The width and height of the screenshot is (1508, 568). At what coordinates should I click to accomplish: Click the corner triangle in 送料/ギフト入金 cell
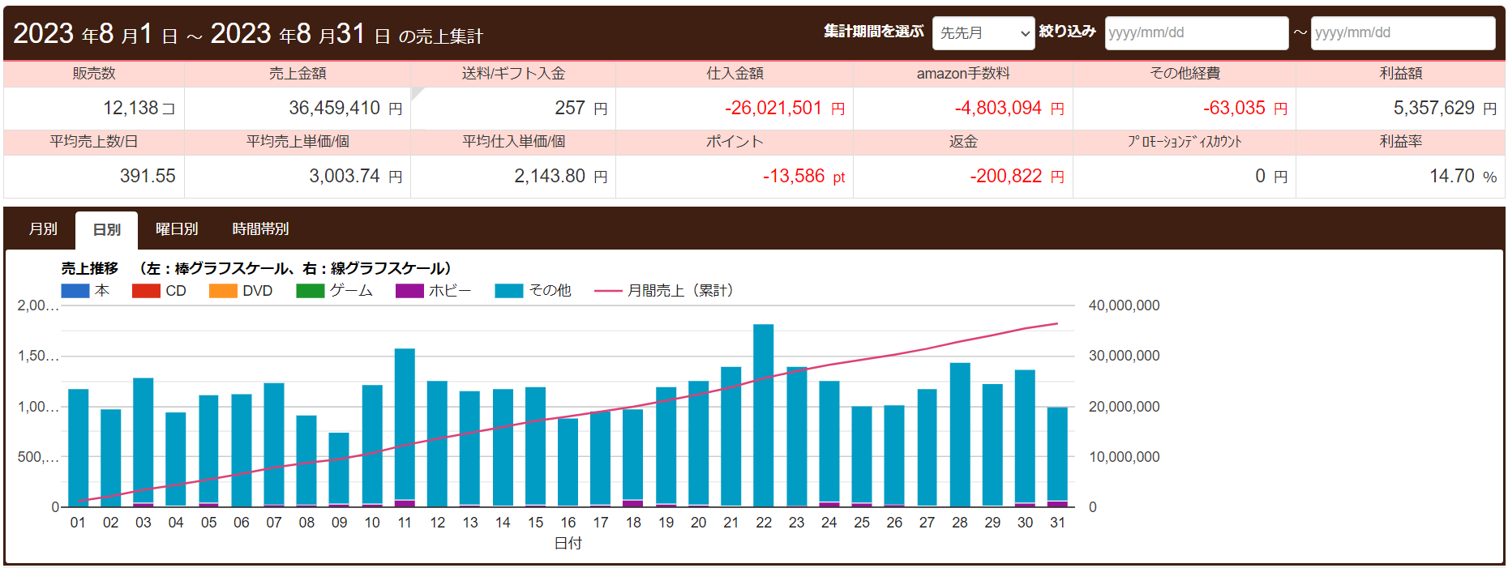pos(416,92)
